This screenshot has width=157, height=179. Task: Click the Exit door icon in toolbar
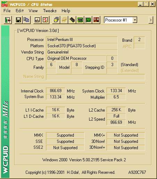(8, 20)
